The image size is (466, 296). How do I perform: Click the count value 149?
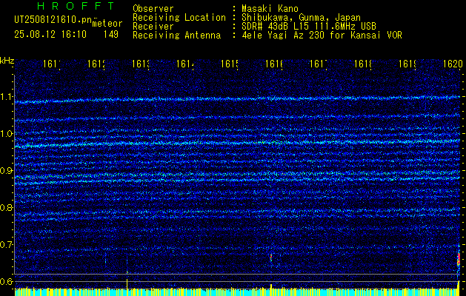click(x=111, y=35)
